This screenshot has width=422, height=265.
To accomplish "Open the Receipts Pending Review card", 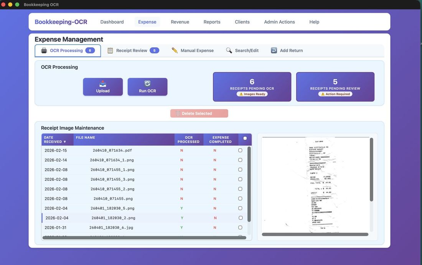I will point(335,87).
